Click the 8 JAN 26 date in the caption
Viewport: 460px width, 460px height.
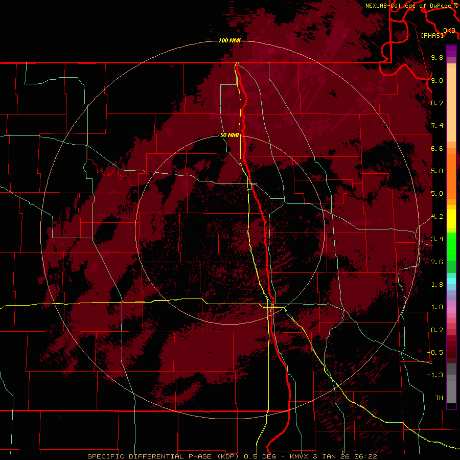[333, 456]
